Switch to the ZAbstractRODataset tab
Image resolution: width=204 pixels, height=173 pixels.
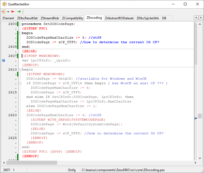pos(119,18)
